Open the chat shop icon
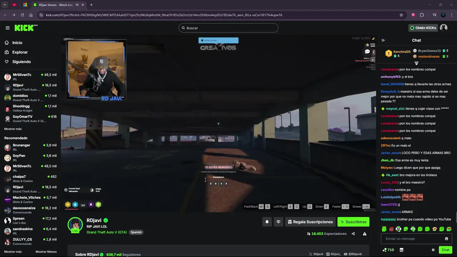This screenshot has height=257, width=457. (401, 250)
